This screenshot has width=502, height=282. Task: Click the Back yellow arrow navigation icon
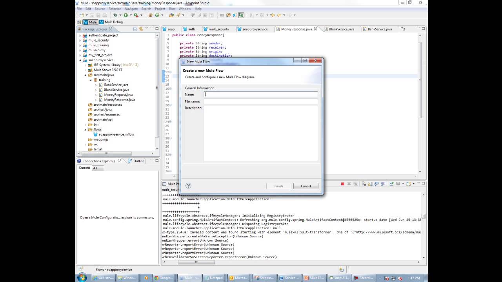tap(279, 15)
